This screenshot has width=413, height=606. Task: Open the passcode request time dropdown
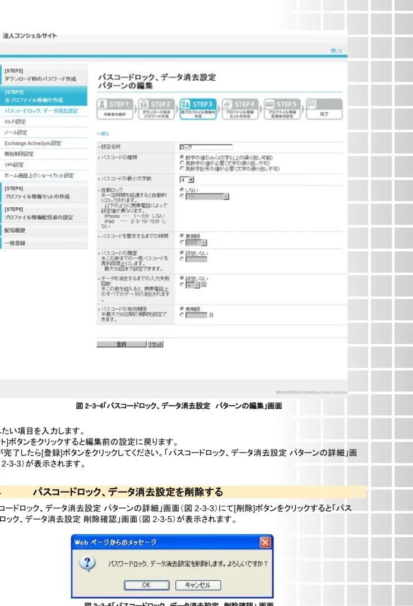[x=196, y=243]
